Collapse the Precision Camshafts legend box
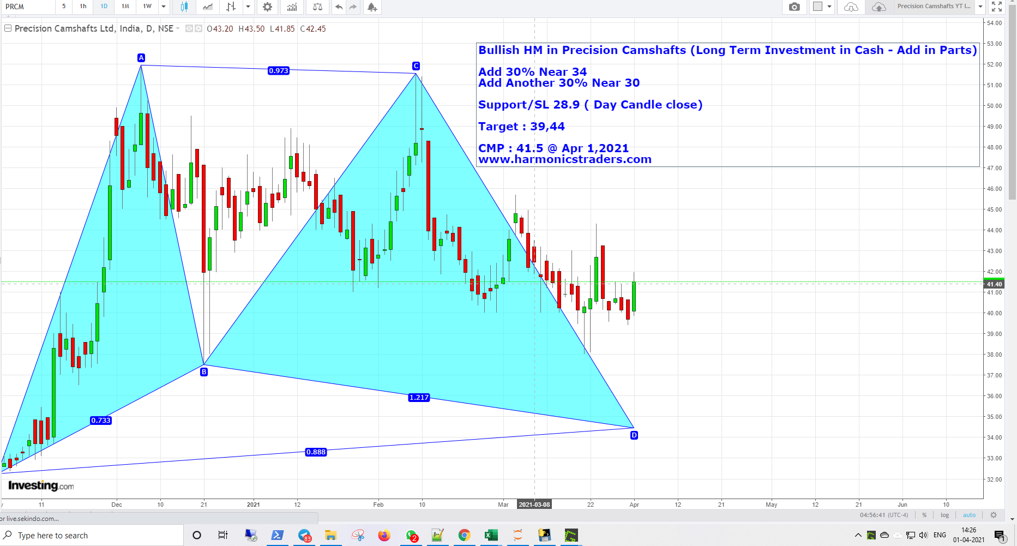 point(8,28)
